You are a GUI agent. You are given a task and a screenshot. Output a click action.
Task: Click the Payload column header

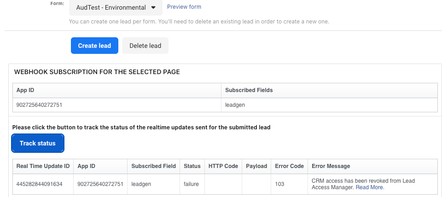click(x=256, y=166)
